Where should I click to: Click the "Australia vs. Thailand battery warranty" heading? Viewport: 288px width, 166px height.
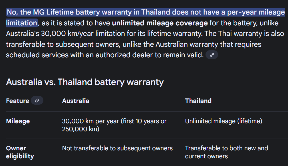click(85, 82)
